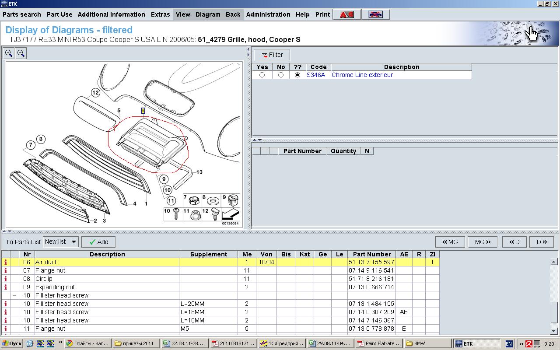Select ?? option for Chrome Line exterieur
The image size is (560, 350).
[298, 75]
